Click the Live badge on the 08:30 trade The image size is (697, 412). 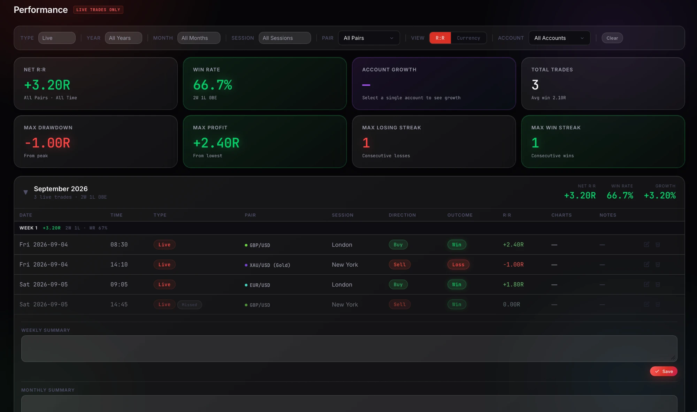pos(164,245)
